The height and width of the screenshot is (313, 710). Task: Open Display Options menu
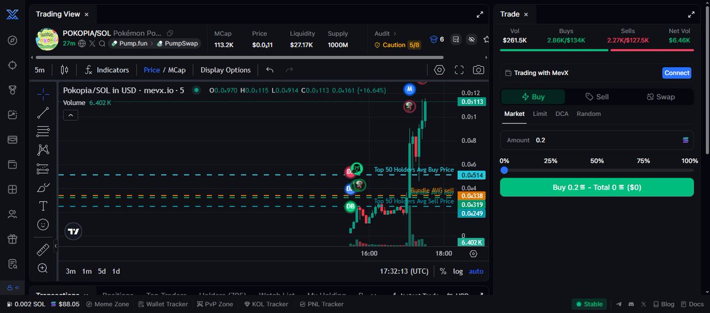(x=225, y=70)
